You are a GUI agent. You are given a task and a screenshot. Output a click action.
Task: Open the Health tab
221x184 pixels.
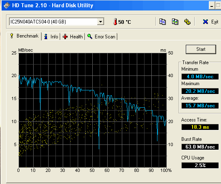pos(73,37)
